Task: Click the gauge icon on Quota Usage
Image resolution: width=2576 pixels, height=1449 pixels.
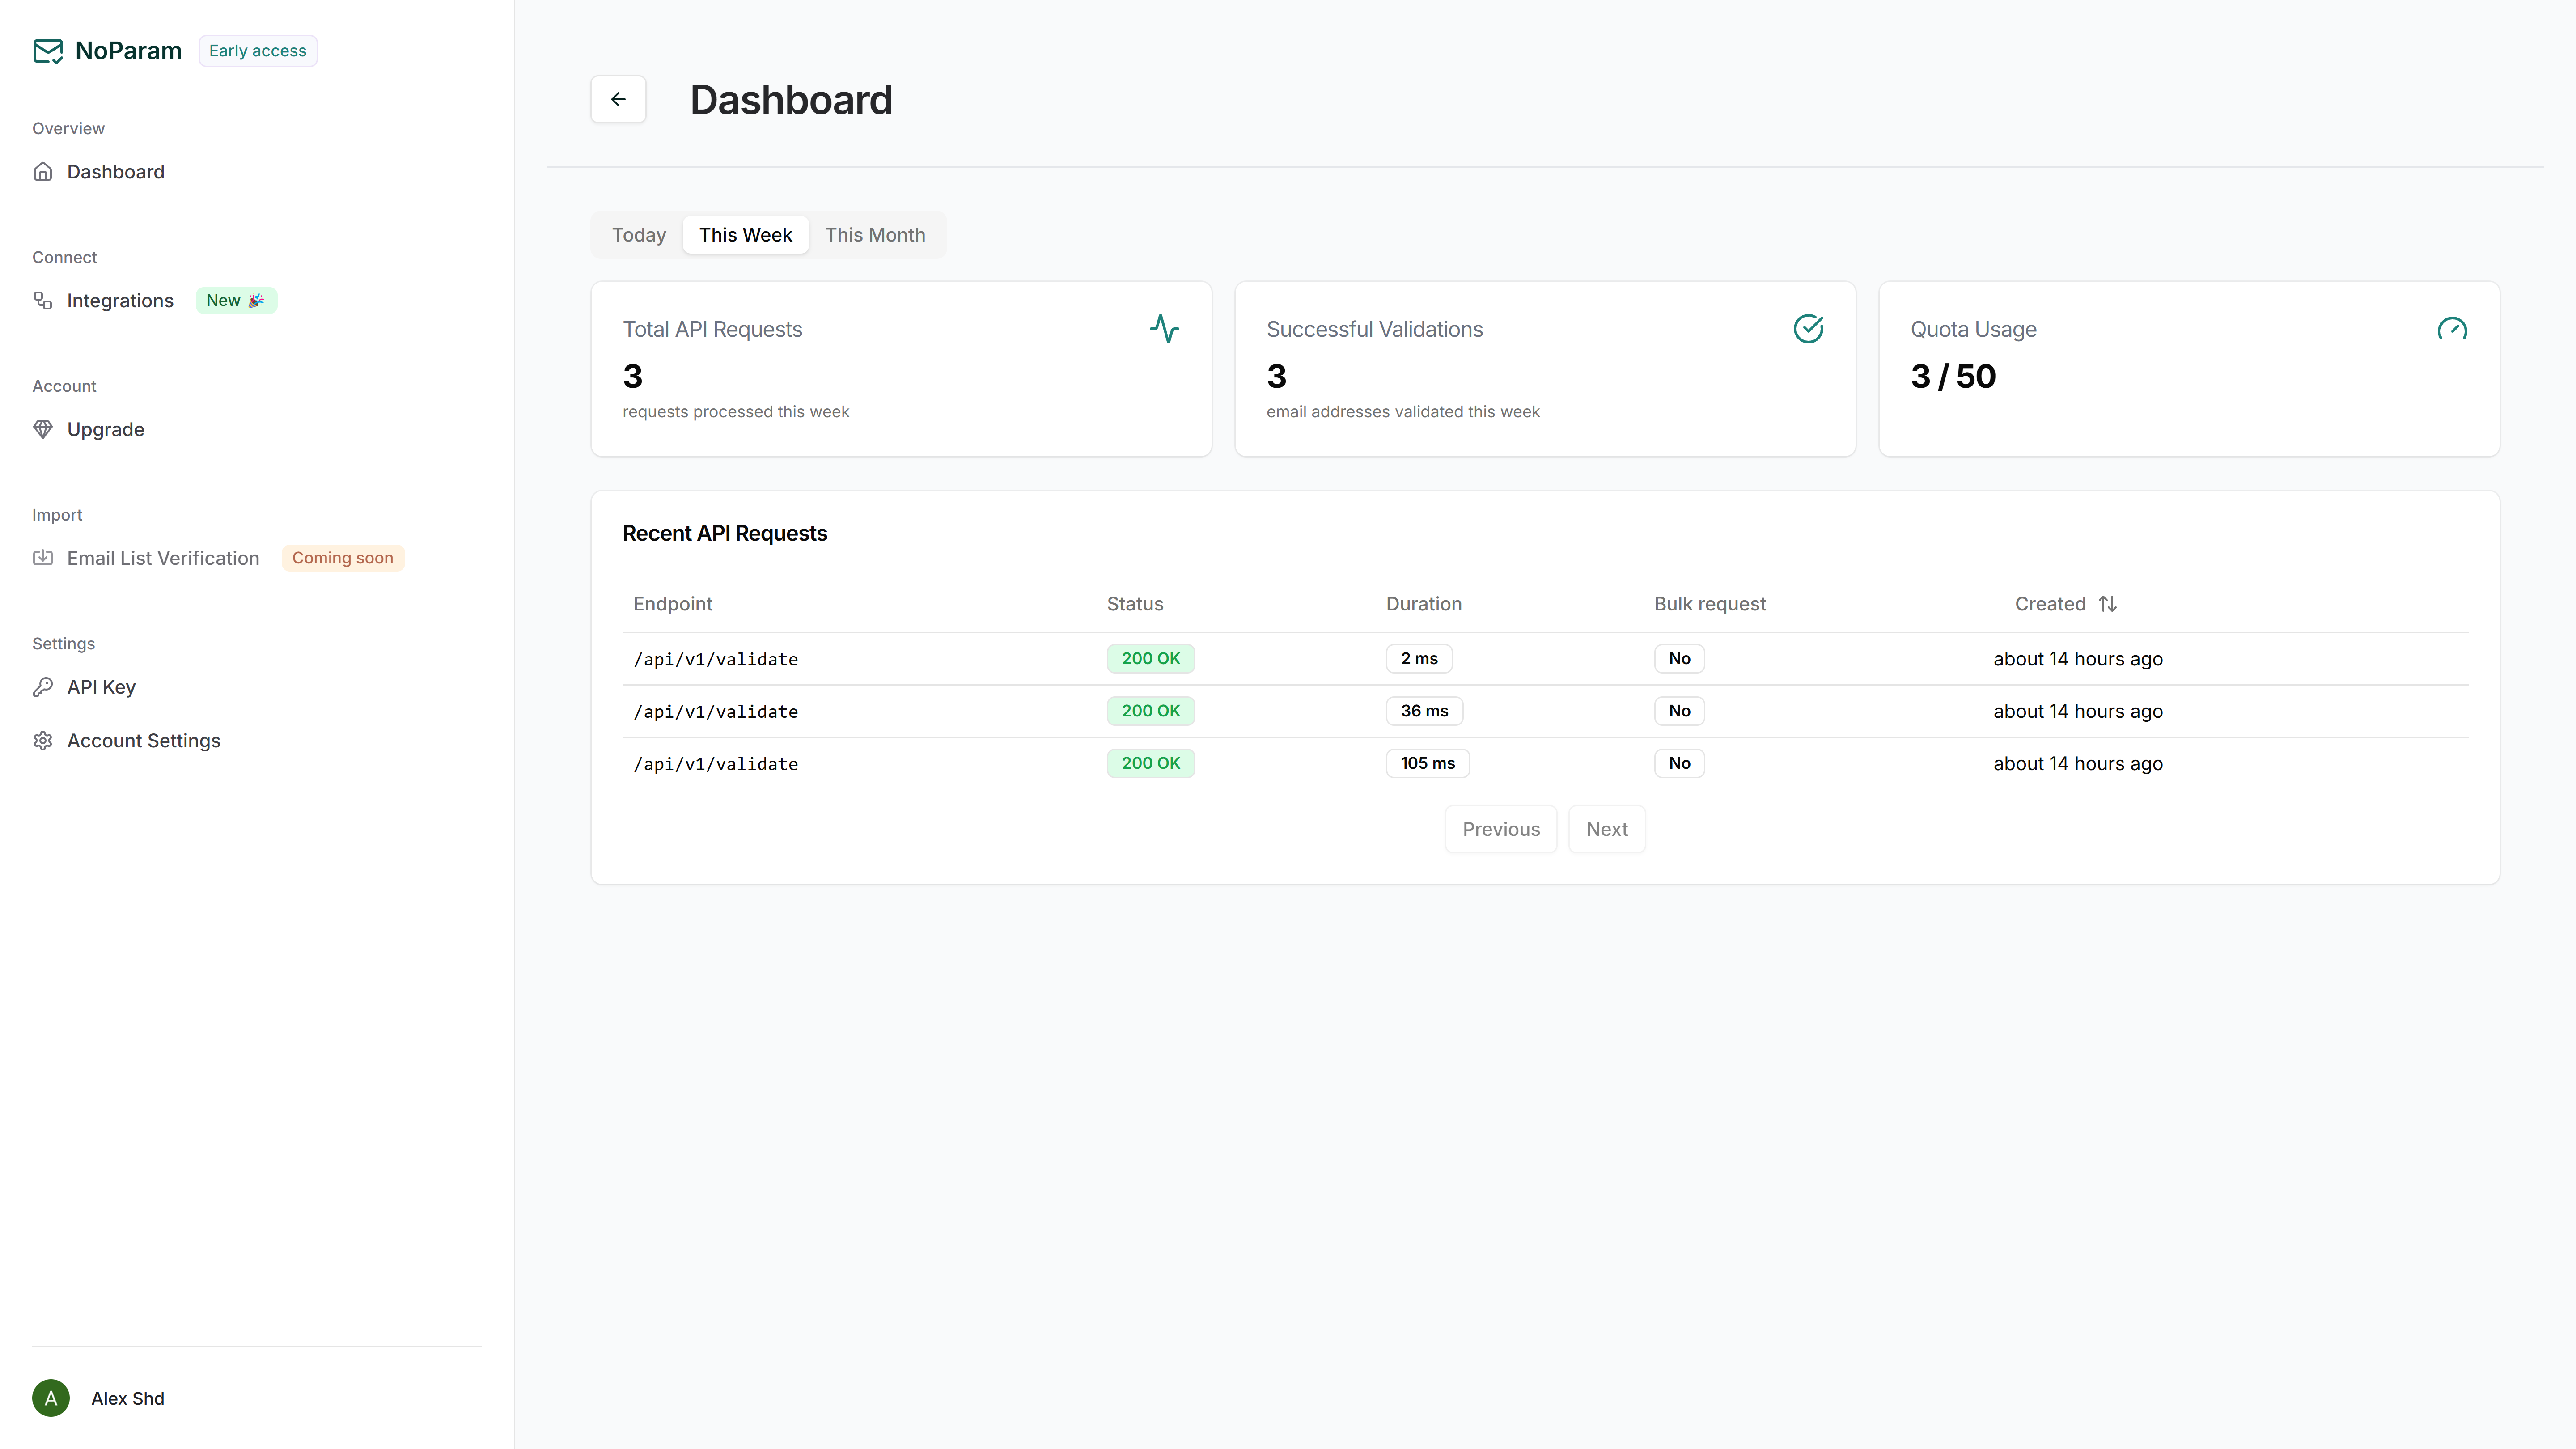Action: [2452, 329]
